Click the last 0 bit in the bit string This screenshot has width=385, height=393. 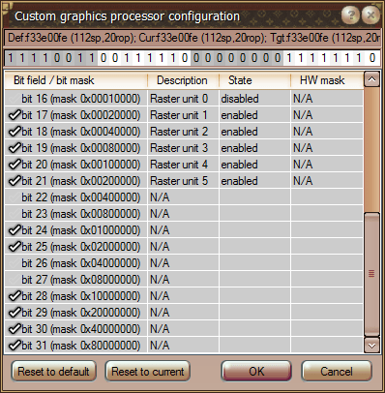point(372,58)
